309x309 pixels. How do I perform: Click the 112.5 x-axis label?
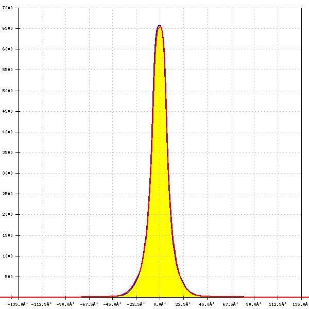[x=278, y=304]
